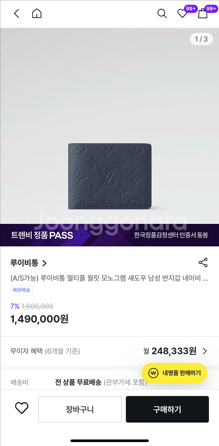Tap the 내명품 판매하기 yellow button

coord(174,373)
